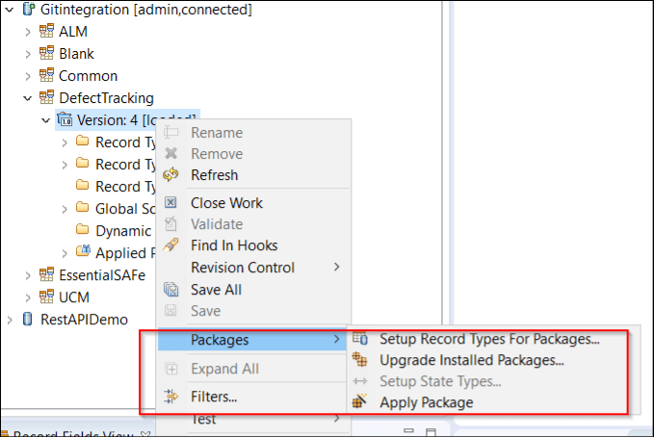Click the Apply Package icon

click(359, 401)
